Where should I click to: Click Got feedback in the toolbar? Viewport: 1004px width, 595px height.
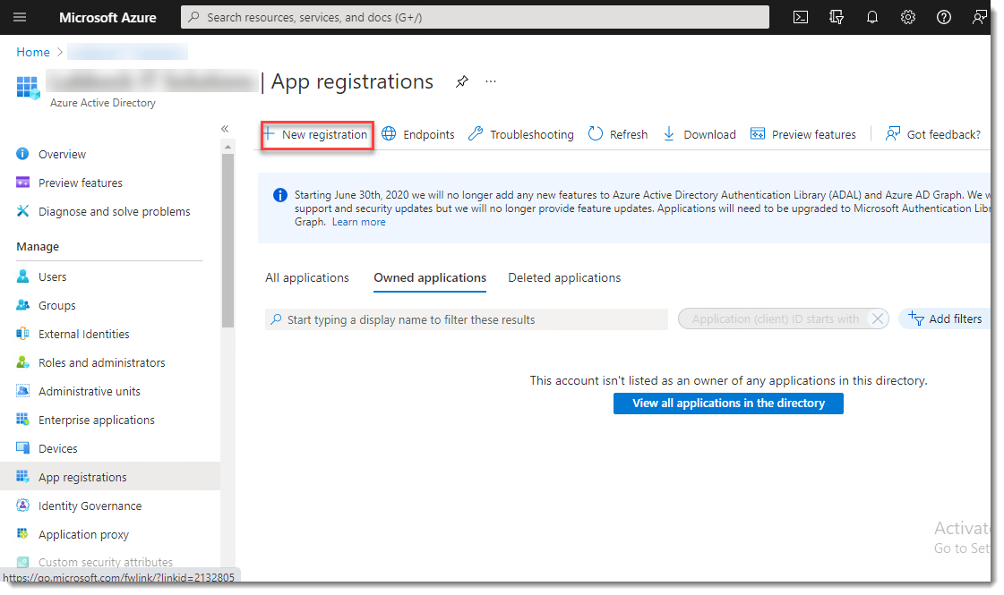tap(933, 134)
